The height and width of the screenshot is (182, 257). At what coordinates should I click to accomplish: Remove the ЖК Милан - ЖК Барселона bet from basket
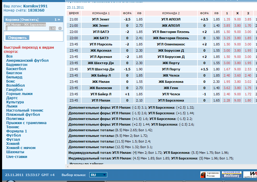click(60, 29)
